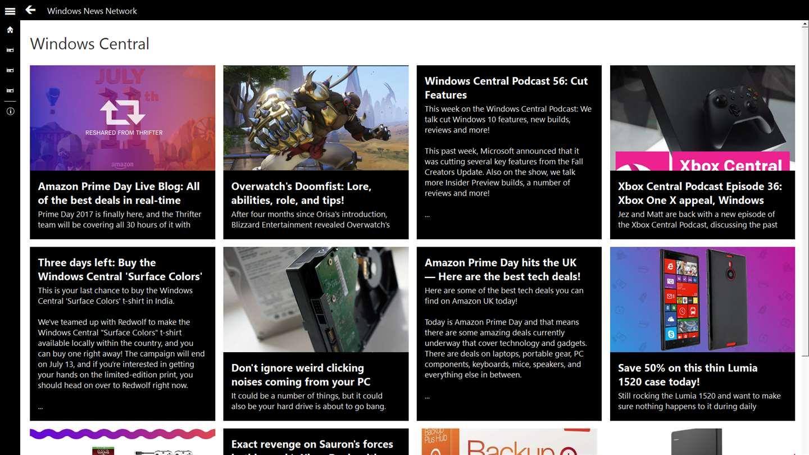809x455 pixels.
Task: Open 'Save 50% on this thin Lumia 1520 case' headline
Action: 688,375
